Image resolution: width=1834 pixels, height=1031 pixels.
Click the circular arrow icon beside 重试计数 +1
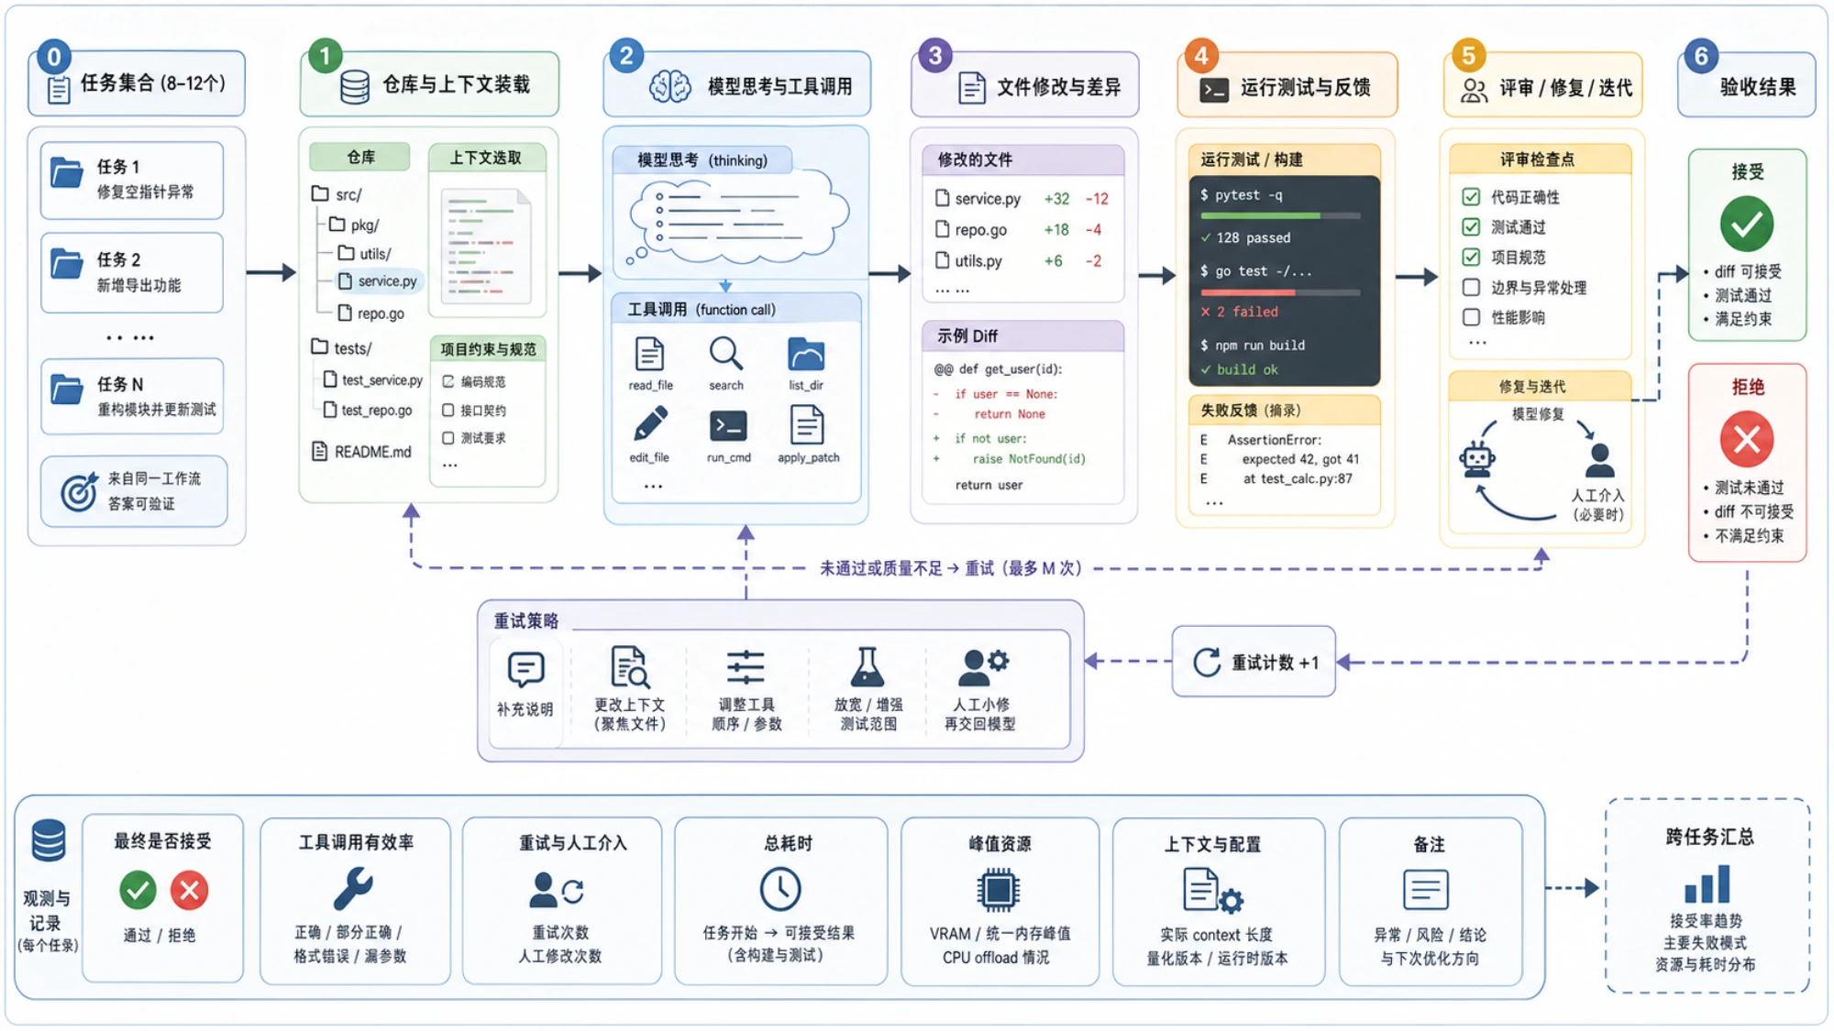[1207, 662]
